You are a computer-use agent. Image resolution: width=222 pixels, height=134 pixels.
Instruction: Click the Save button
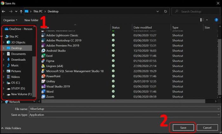(x=183, y=128)
